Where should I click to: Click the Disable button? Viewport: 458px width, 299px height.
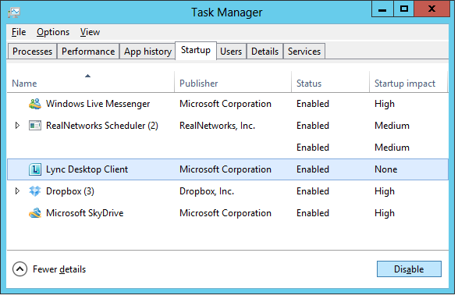409,269
